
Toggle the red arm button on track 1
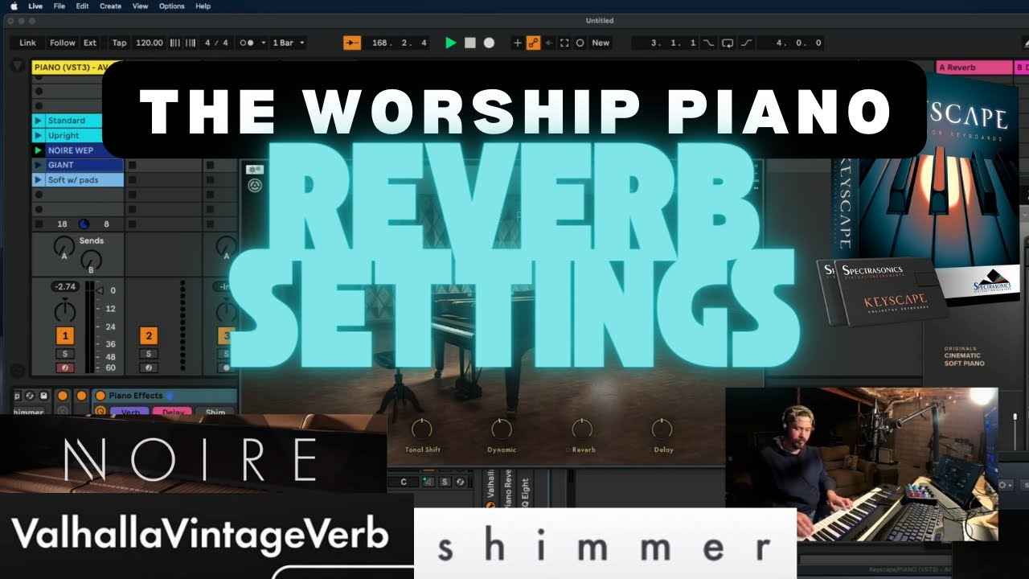point(64,368)
